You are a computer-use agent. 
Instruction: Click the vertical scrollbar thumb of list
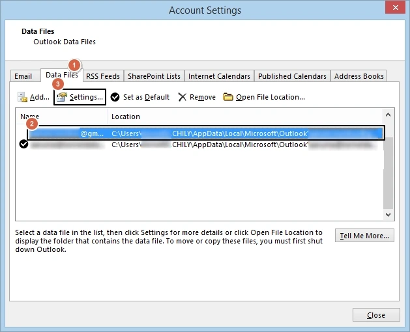click(388, 173)
